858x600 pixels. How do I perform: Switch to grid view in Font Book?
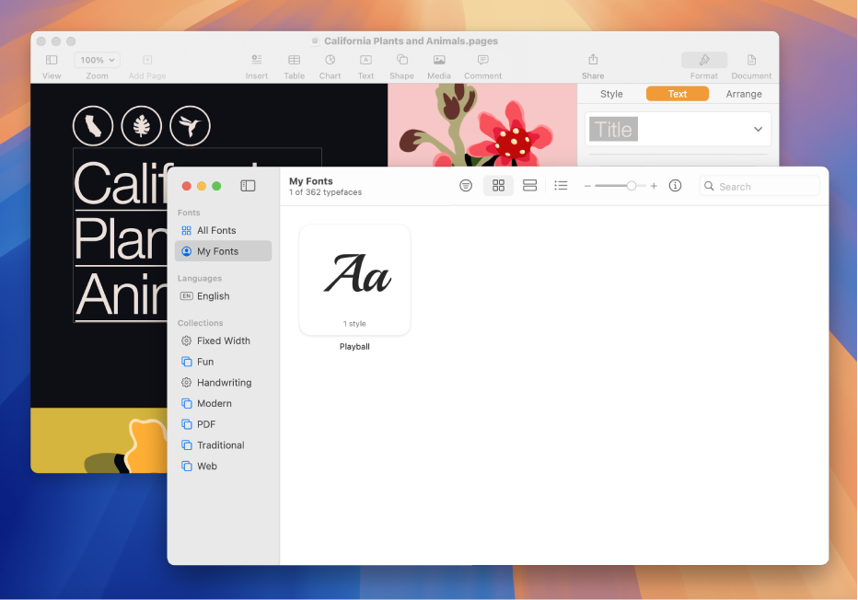click(498, 186)
